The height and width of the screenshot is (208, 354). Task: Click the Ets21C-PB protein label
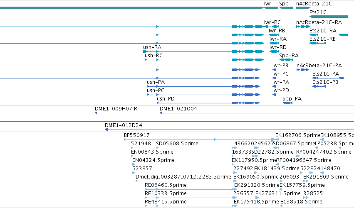[x=325, y=82]
